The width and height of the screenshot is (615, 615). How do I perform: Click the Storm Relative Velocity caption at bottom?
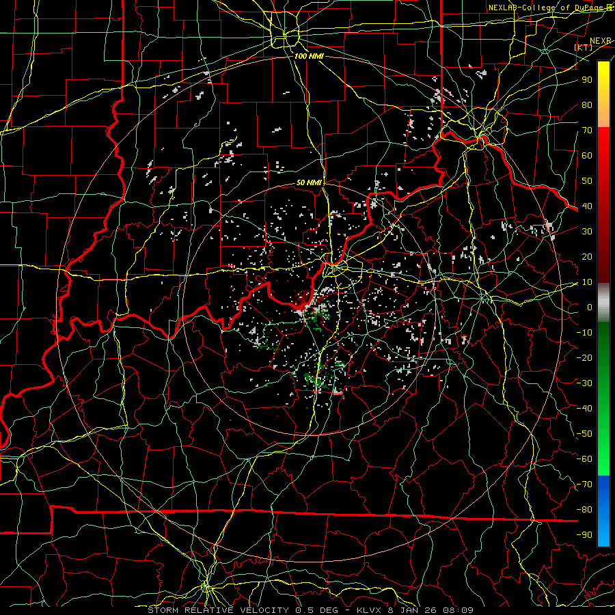[x=310, y=610]
